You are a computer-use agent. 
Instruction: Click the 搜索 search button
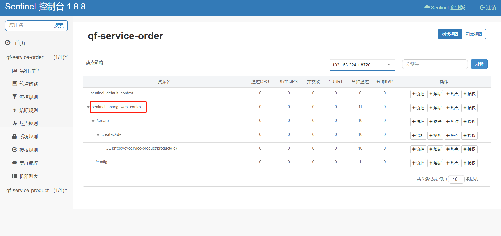[59, 26]
